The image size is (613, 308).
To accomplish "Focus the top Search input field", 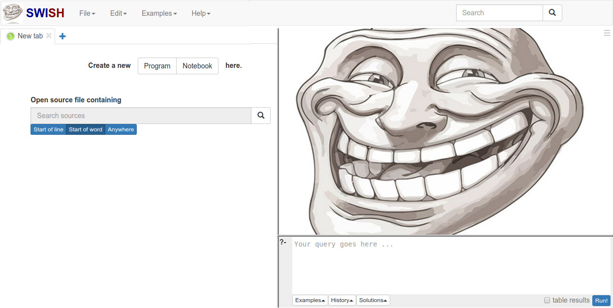I will [499, 13].
